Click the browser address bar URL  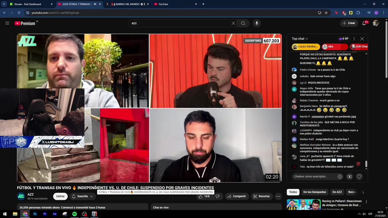click(55, 13)
